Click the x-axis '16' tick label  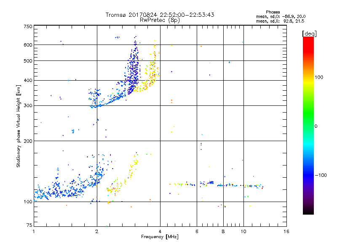coord(286,231)
